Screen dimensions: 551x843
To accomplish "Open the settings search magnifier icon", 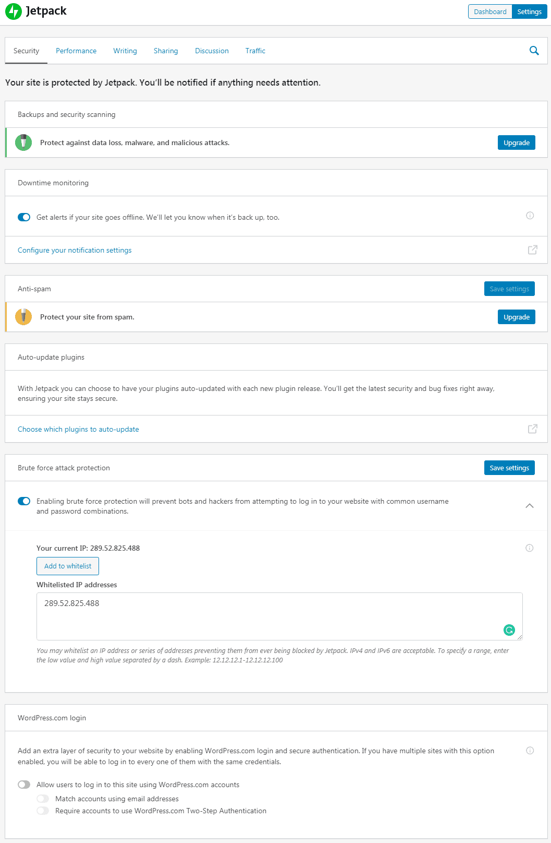I will pos(534,51).
